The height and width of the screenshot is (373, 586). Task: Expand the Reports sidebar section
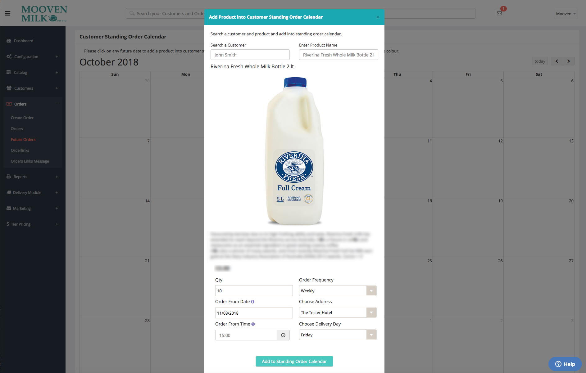point(33,177)
